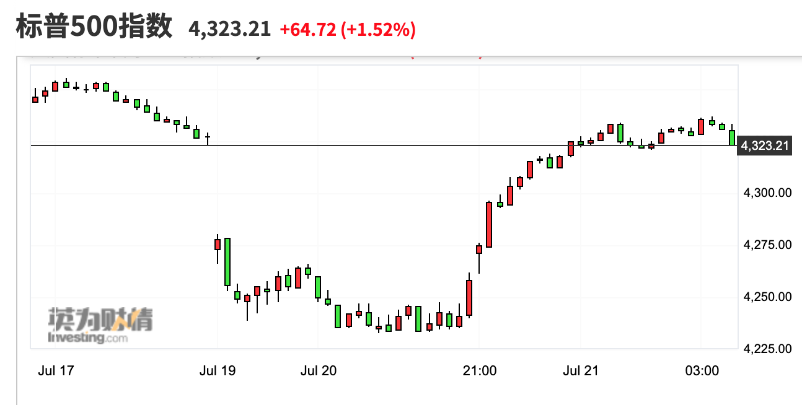Image resolution: width=802 pixels, height=405 pixels.
Task: Click the last green candle at chart's right edge
Action: click(732, 137)
